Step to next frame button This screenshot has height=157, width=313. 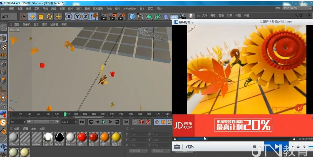pyautogui.click(x=110, y=122)
